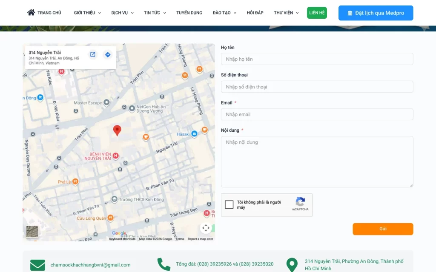Viewport: 436px width, 272px height.
Task: Click the Tổng đài phone numbers text
Action: (x=225, y=264)
